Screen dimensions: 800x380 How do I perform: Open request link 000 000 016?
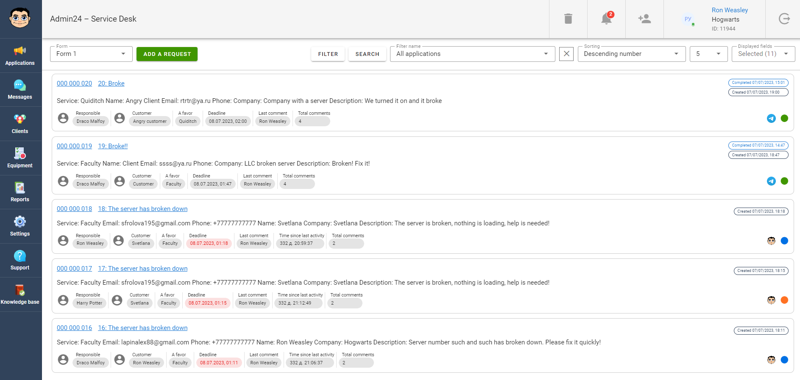coord(74,328)
